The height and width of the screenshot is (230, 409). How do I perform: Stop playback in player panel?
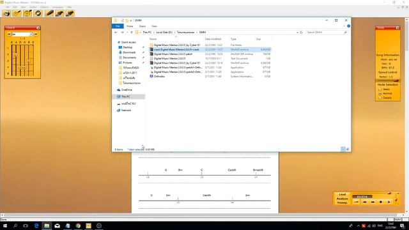pos(381,202)
